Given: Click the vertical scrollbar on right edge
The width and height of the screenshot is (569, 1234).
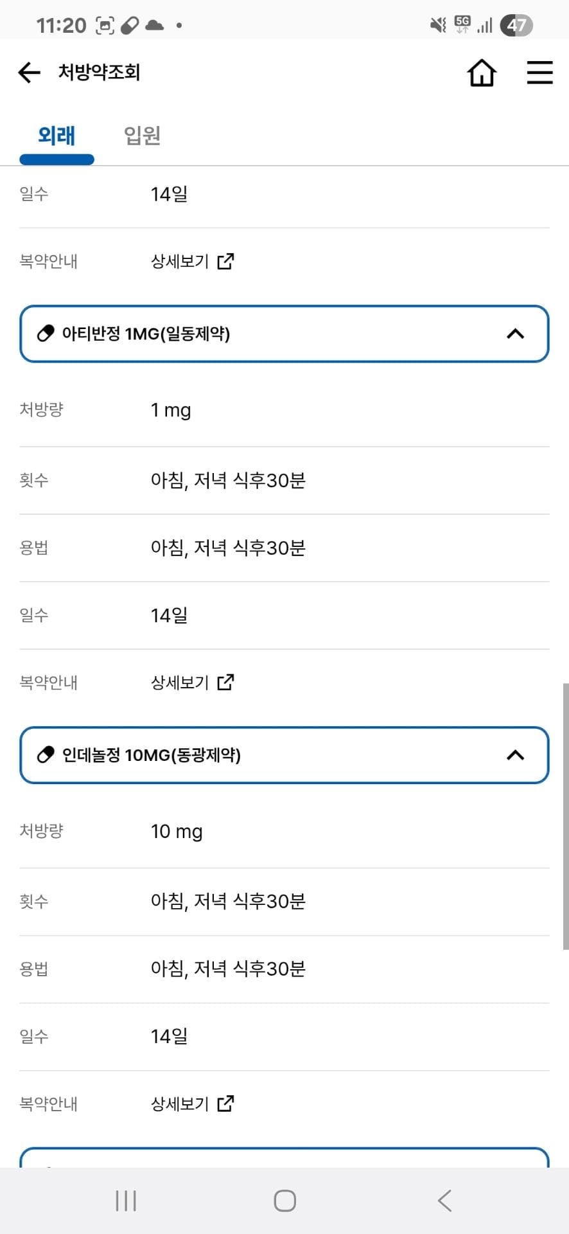Looking at the screenshot, I should pyautogui.click(x=565, y=816).
